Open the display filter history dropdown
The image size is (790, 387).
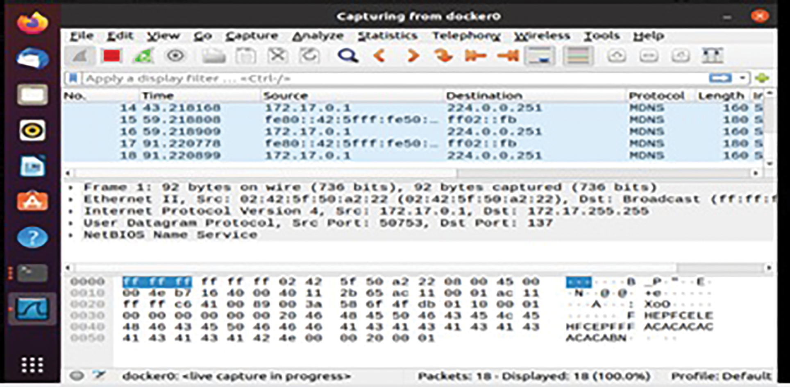click(742, 78)
